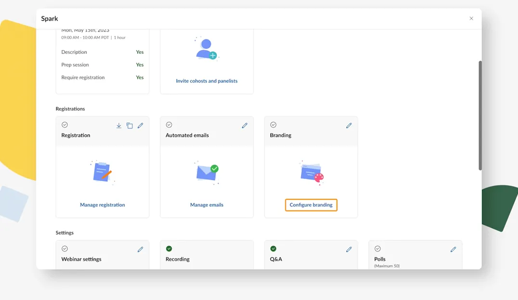Click the Branding card pencil edit icon
Image resolution: width=518 pixels, height=300 pixels.
[349, 125]
